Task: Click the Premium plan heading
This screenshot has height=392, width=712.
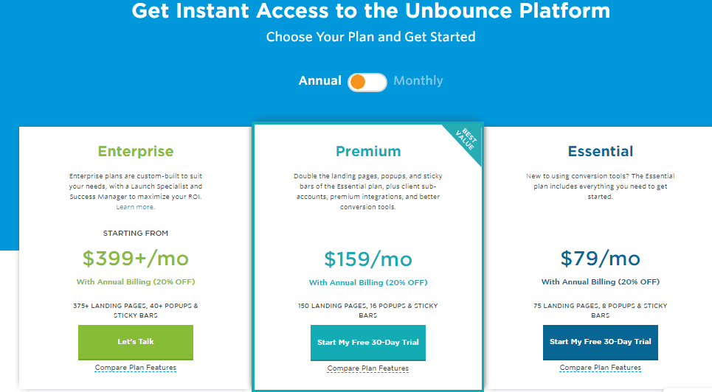Action: pos(368,151)
